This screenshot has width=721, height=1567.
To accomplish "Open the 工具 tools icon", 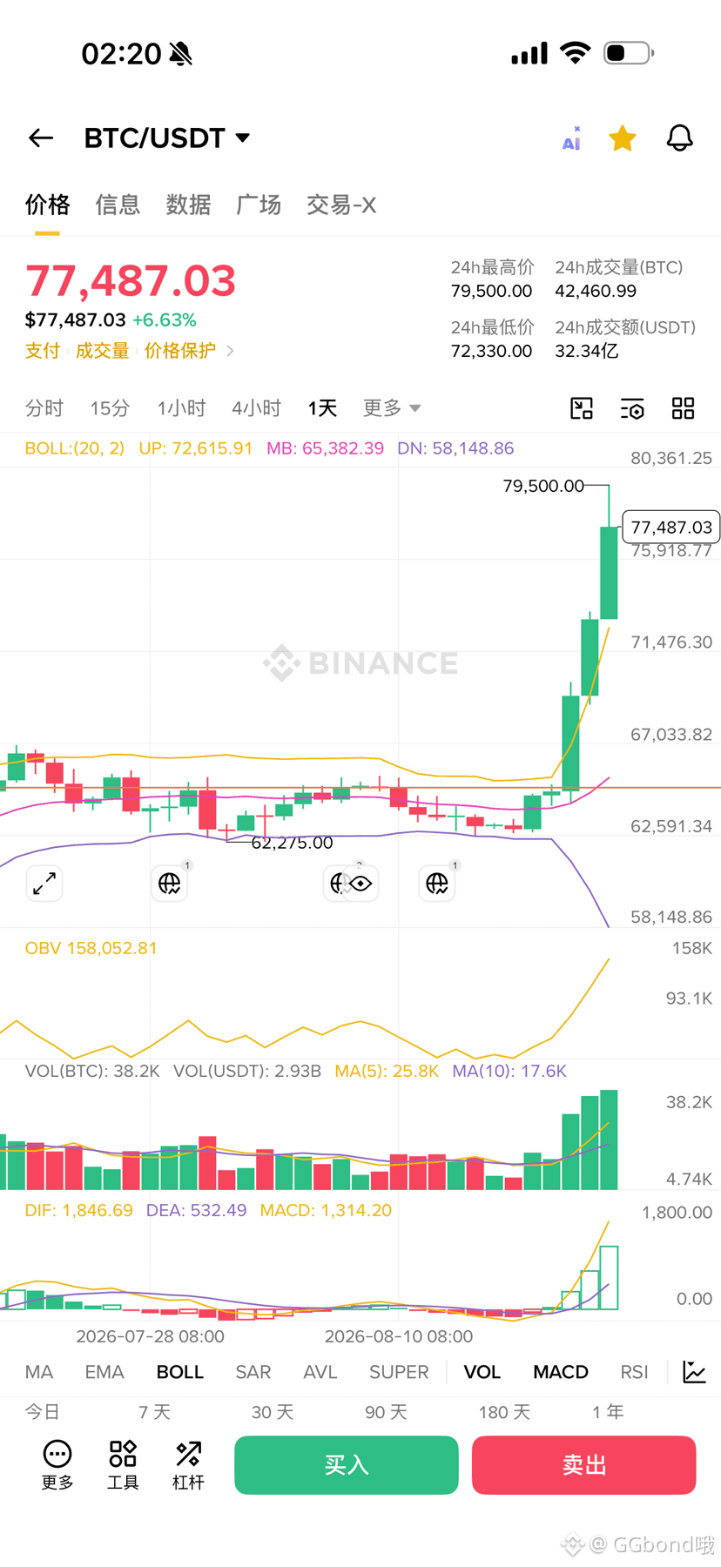I will coord(123,1465).
